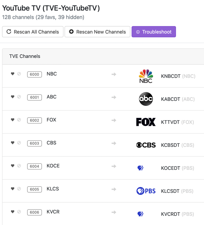Click channel number 6006 badge

click(x=34, y=212)
